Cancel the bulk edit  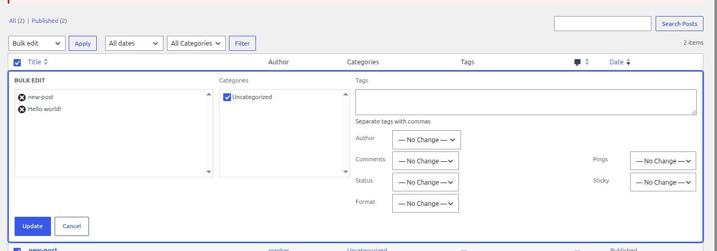(72, 226)
